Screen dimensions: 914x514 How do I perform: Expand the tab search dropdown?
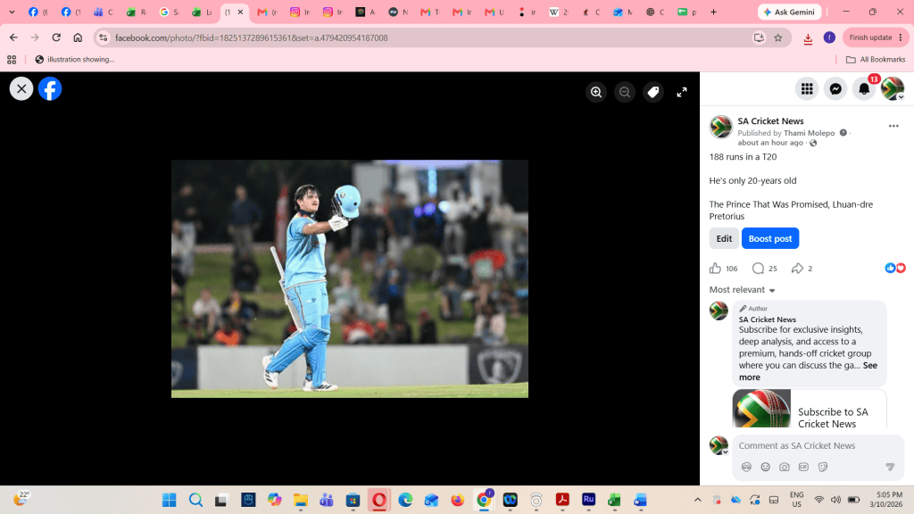12,12
